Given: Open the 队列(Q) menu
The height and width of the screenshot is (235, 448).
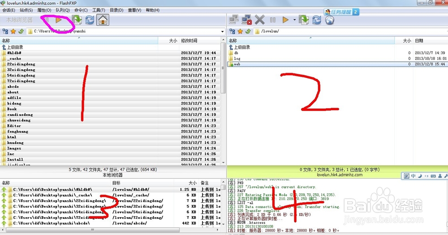Looking at the screenshot, I should (63, 10).
